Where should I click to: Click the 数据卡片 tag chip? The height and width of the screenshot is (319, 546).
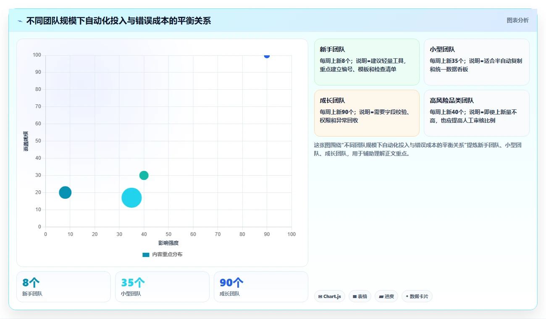click(417, 296)
